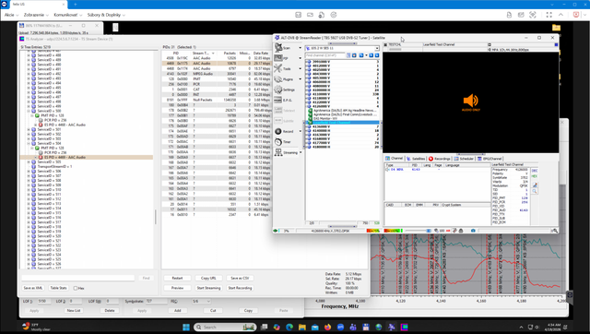Click the Save as XML button
This screenshot has width=590, height=334.
(x=33, y=288)
